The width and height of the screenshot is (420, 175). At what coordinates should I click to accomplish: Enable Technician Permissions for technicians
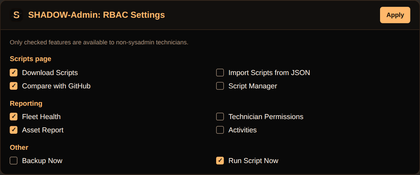point(220,117)
